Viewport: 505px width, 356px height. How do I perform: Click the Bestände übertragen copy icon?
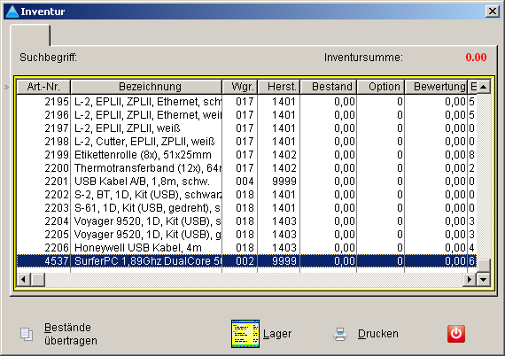click(27, 334)
